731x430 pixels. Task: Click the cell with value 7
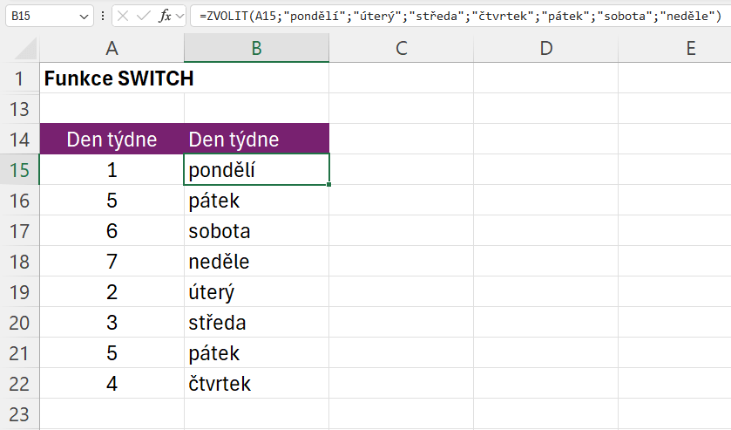112,262
